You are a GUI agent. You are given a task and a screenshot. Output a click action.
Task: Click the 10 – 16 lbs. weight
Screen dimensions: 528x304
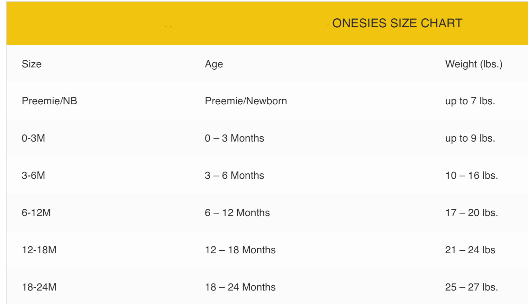(471, 175)
